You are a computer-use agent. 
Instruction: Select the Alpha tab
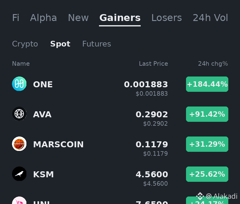(x=43, y=18)
